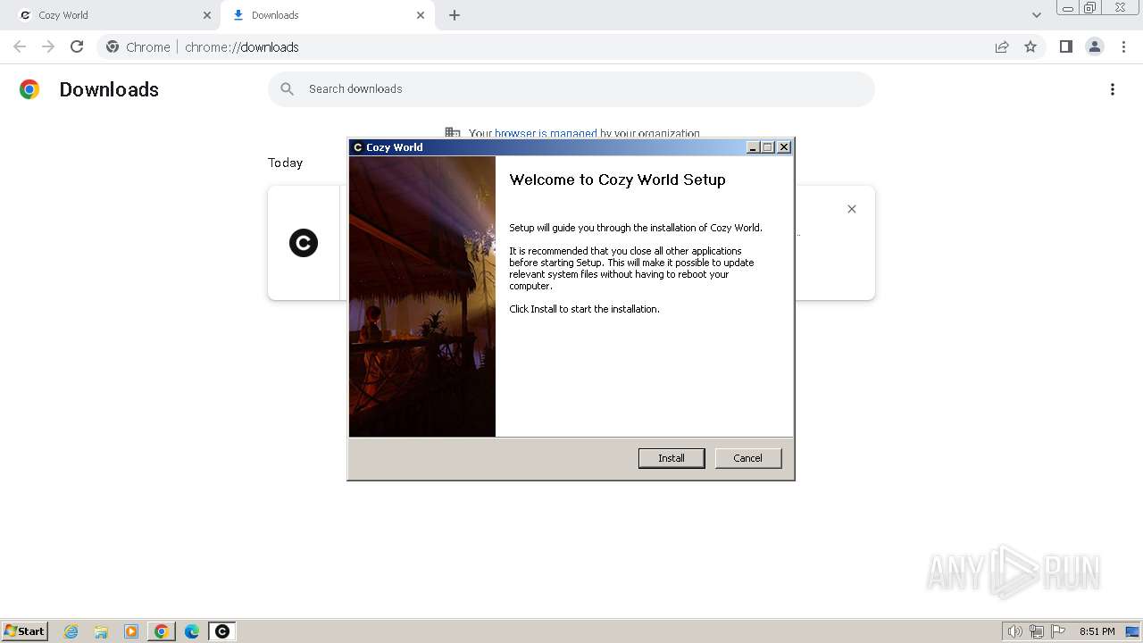
Task: Maximize the Cozy World setup window
Action: [767, 147]
